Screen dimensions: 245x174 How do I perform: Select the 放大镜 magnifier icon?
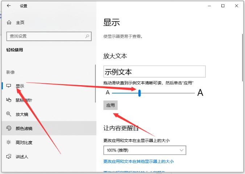coord(9,114)
